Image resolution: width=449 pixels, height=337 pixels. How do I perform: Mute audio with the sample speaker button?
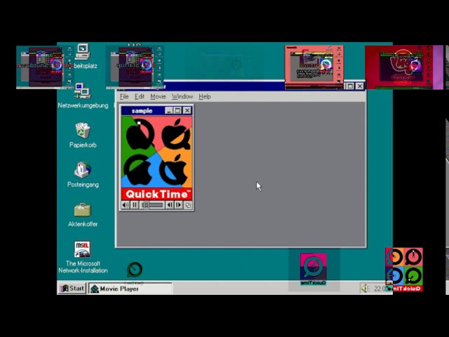(x=125, y=205)
